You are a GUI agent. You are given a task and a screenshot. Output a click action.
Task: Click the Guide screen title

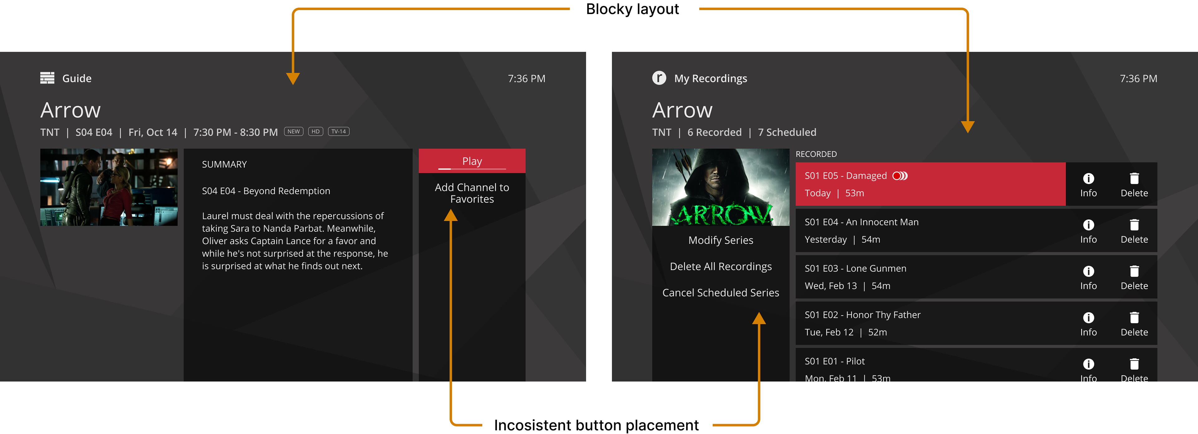click(77, 78)
